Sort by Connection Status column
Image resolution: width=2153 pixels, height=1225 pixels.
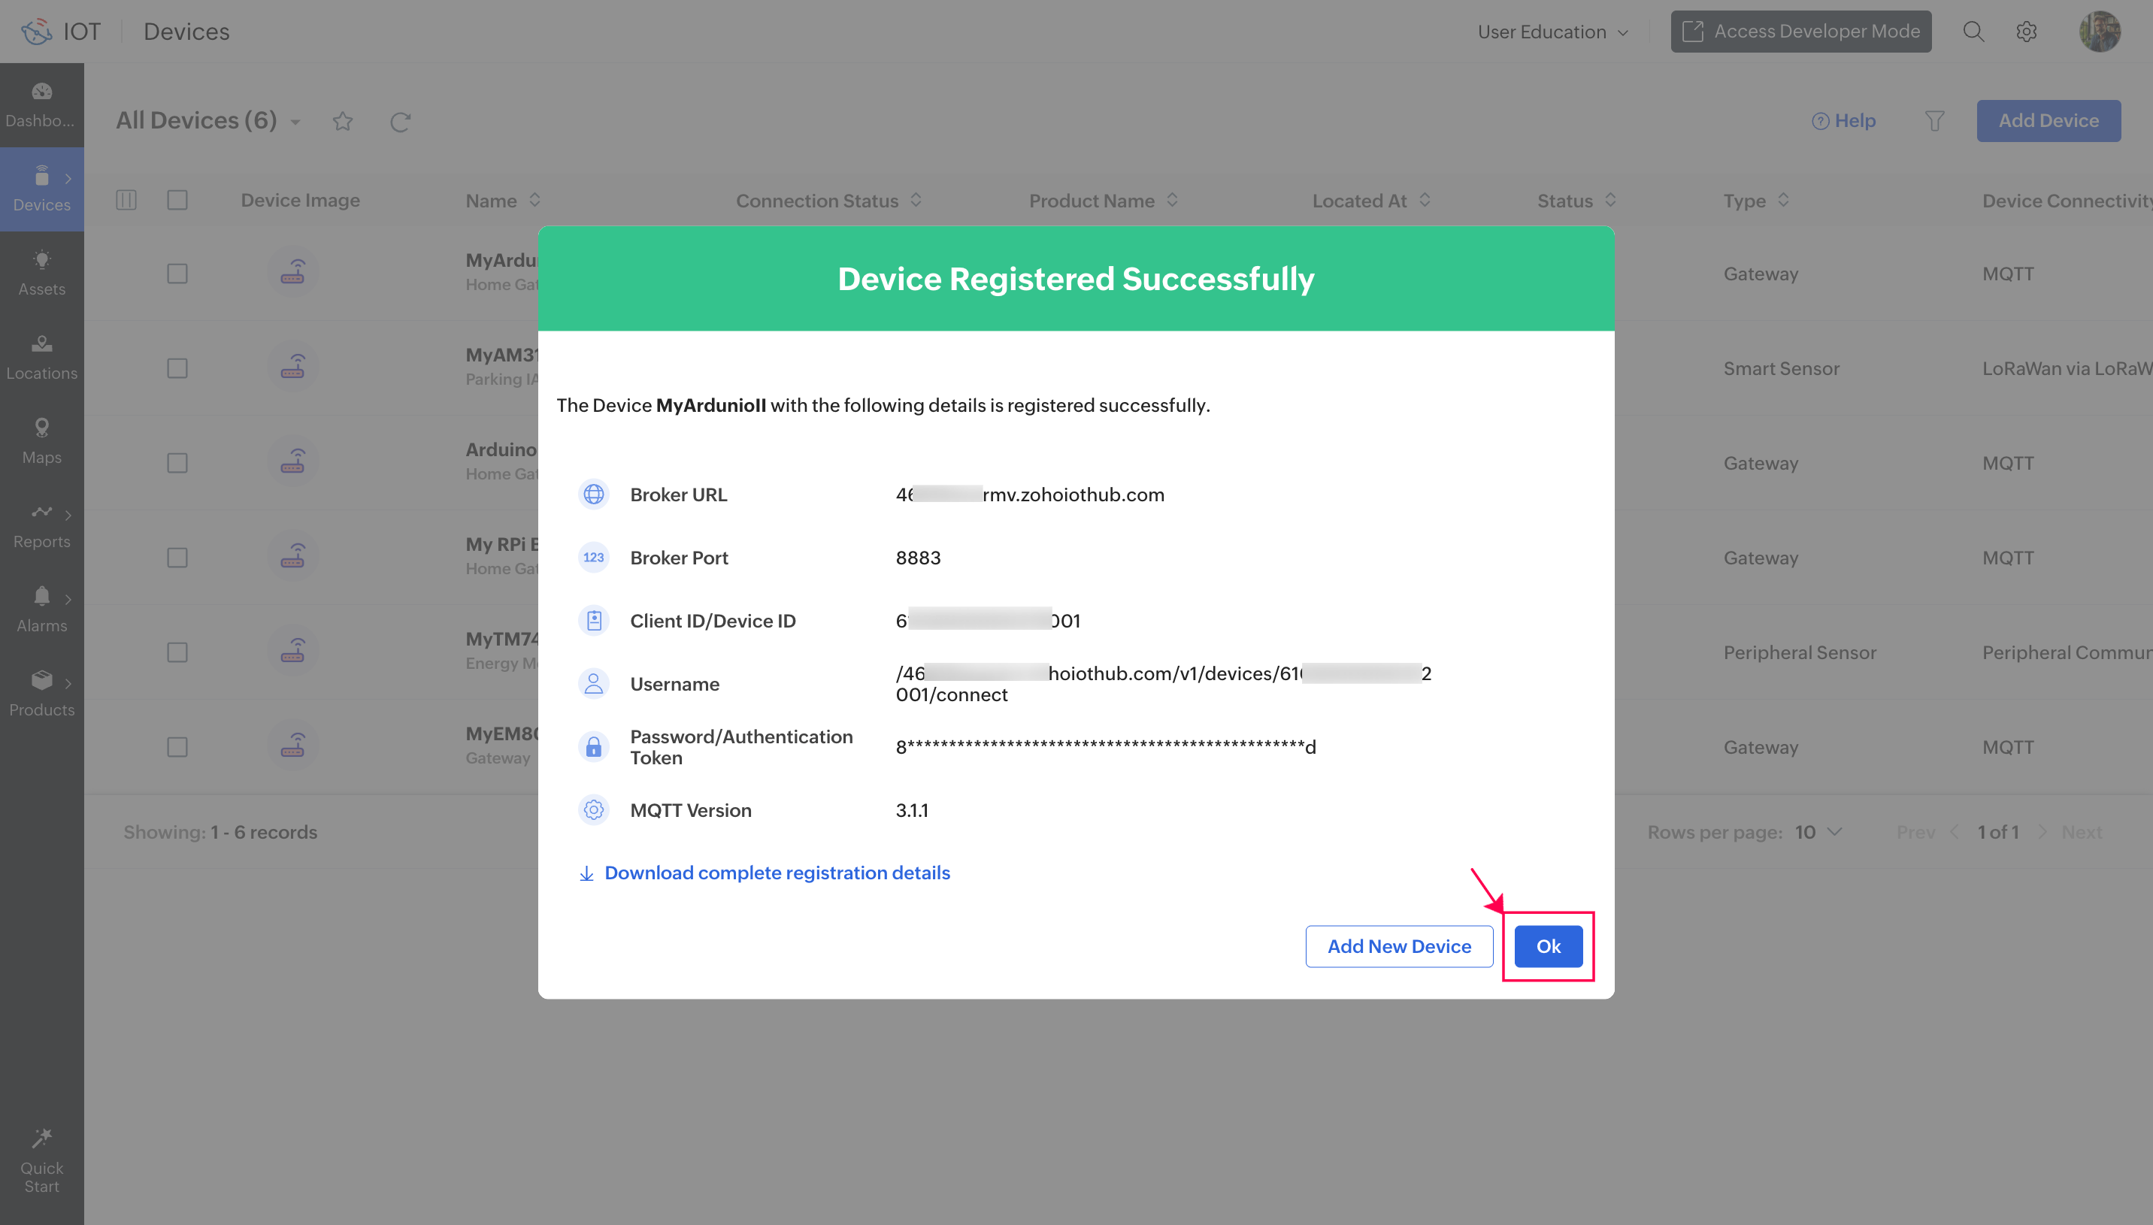point(916,200)
